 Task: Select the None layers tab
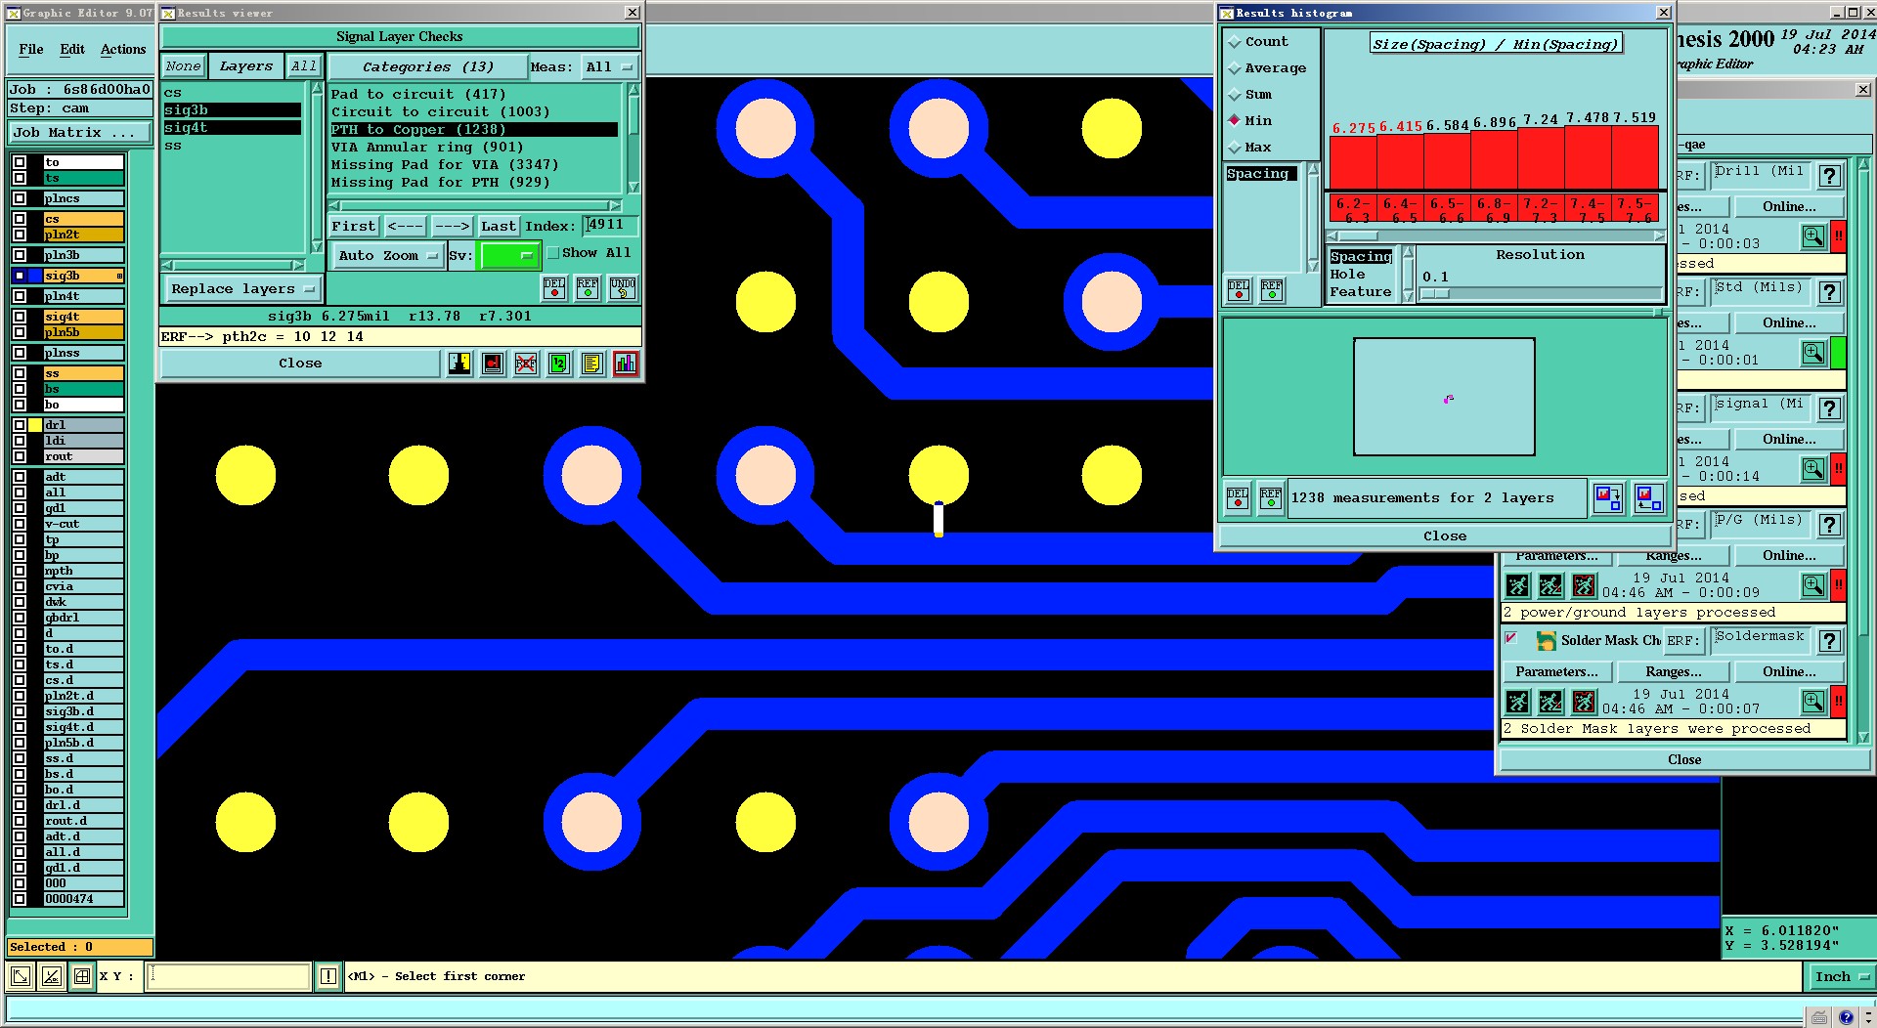pyautogui.click(x=183, y=66)
